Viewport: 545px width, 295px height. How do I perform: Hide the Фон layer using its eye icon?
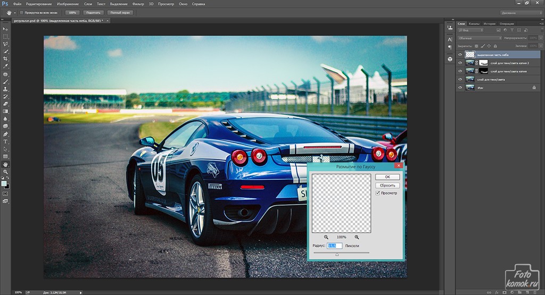460,87
